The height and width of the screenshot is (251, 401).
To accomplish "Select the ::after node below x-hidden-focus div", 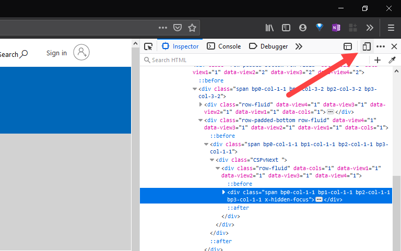I will pos(238,208).
